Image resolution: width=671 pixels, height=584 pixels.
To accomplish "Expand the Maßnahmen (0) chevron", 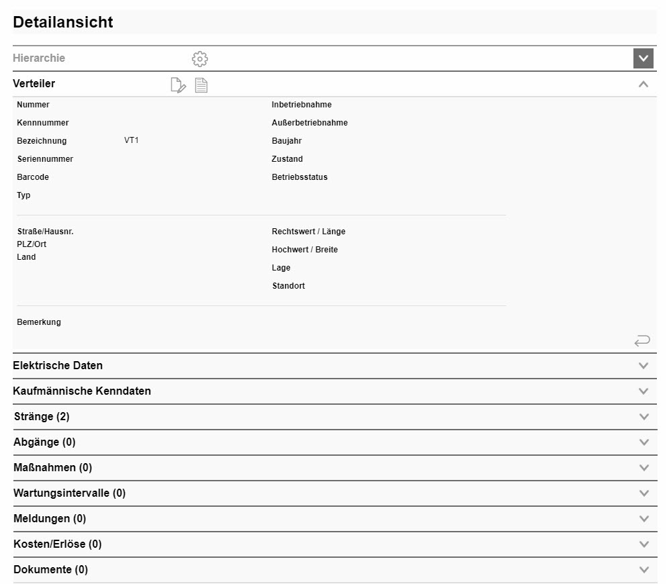I will pyautogui.click(x=643, y=468).
